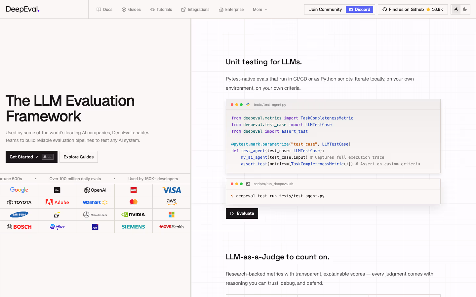Click the Adobe logo tile
Screen dimensions: 476x297
pos(57,202)
